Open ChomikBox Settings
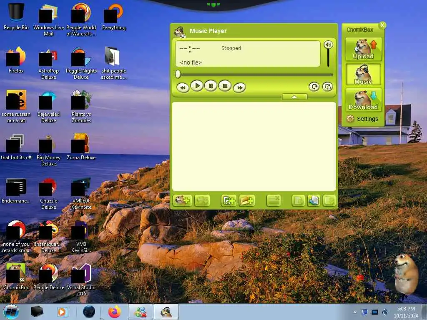Image resolution: width=427 pixels, height=320 pixels. tap(362, 119)
